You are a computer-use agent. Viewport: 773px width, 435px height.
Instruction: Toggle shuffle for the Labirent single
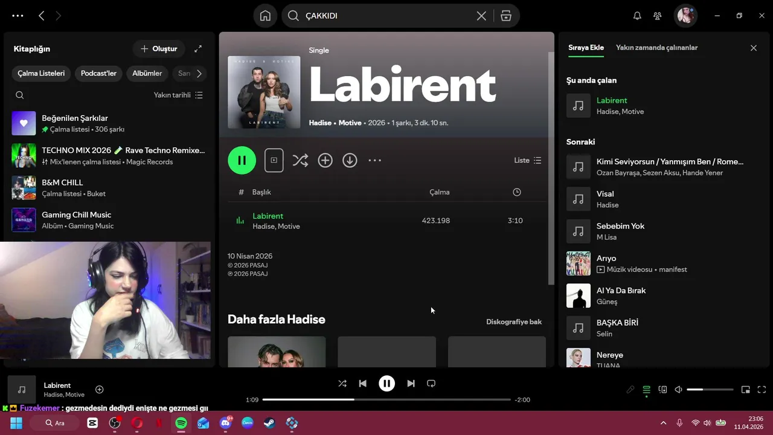300,160
